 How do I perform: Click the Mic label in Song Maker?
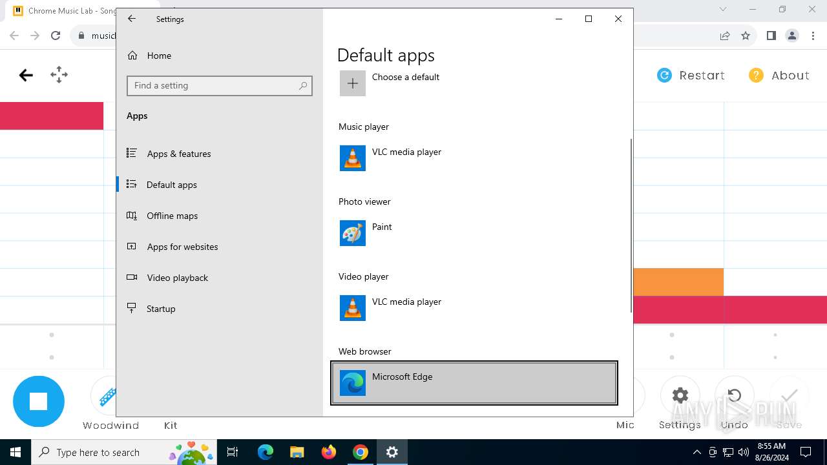pyautogui.click(x=625, y=425)
